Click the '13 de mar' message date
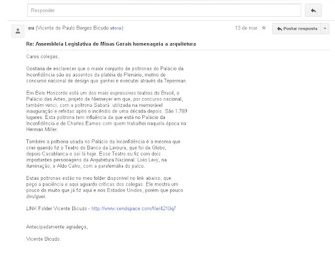The image size is (335, 260). 246,28
